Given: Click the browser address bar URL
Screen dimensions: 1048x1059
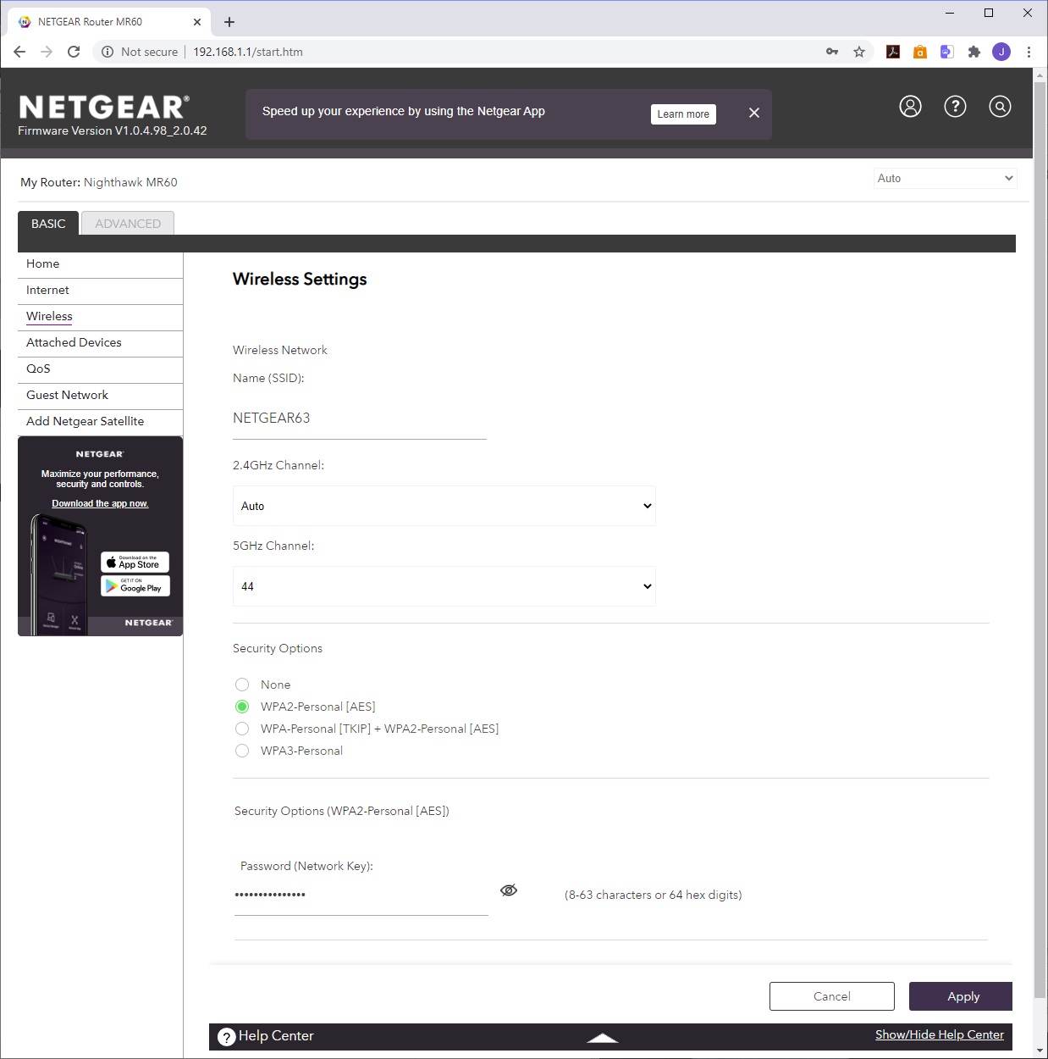Looking at the screenshot, I should tap(248, 52).
